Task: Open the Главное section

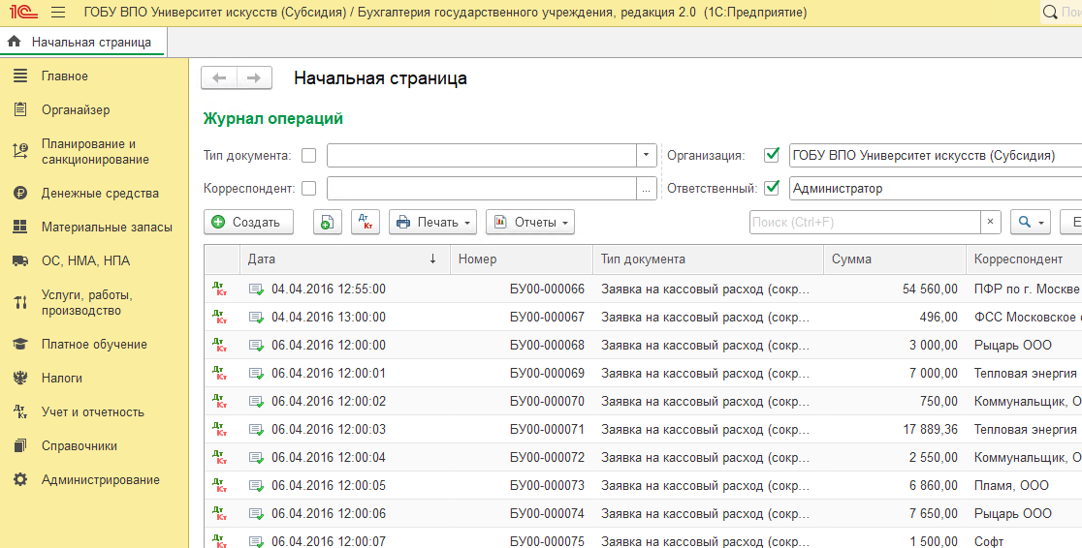Action: pyautogui.click(x=64, y=76)
